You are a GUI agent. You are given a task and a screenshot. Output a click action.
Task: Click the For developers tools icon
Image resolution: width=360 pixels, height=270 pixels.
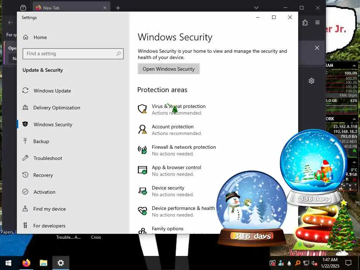(25, 225)
